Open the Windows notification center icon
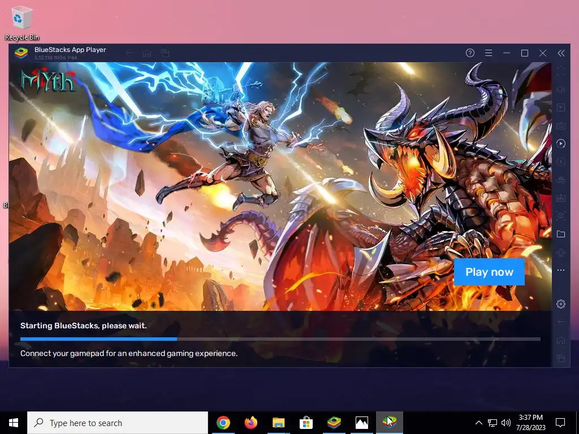Image resolution: width=579 pixels, height=434 pixels. [560, 423]
